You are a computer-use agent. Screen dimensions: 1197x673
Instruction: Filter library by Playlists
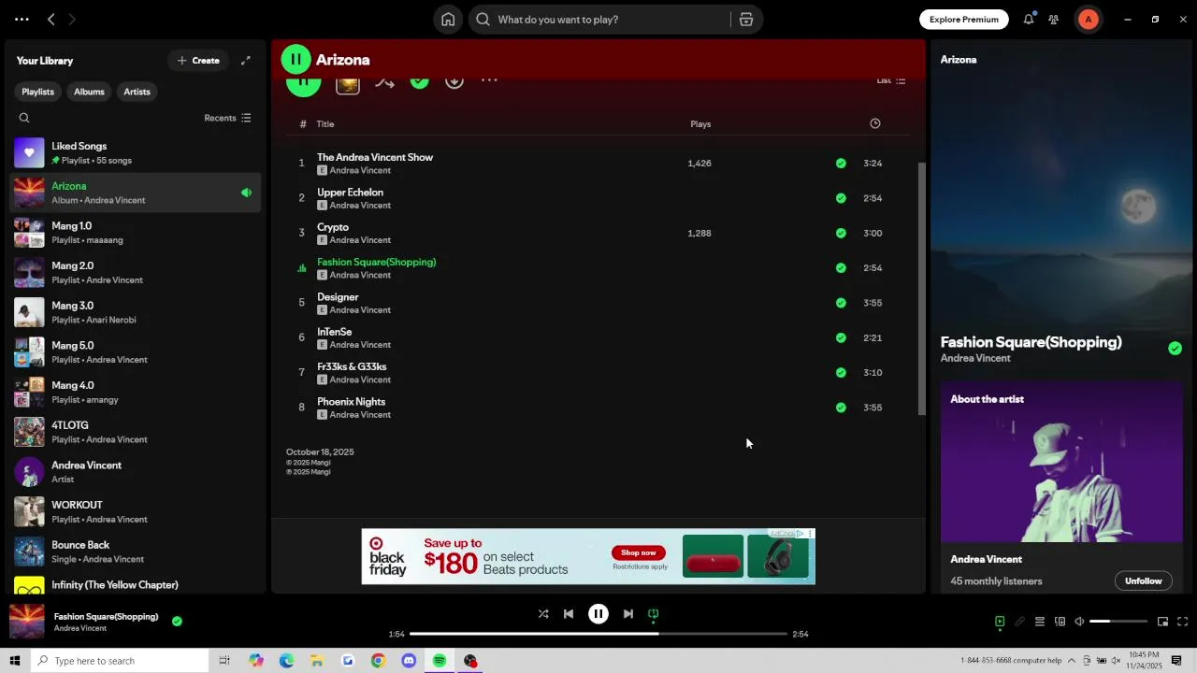pyautogui.click(x=38, y=92)
